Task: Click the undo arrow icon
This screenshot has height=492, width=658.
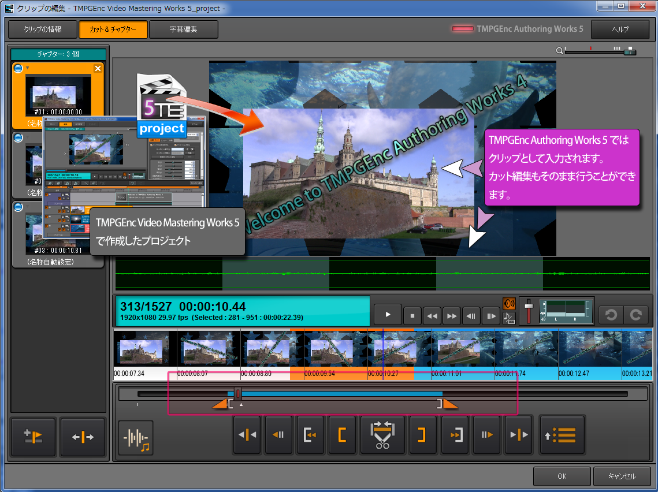Action: (611, 315)
